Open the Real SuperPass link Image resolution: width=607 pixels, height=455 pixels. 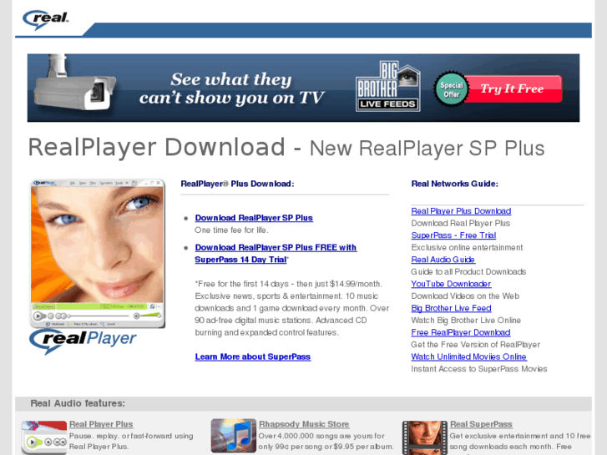[x=481, y=424]
